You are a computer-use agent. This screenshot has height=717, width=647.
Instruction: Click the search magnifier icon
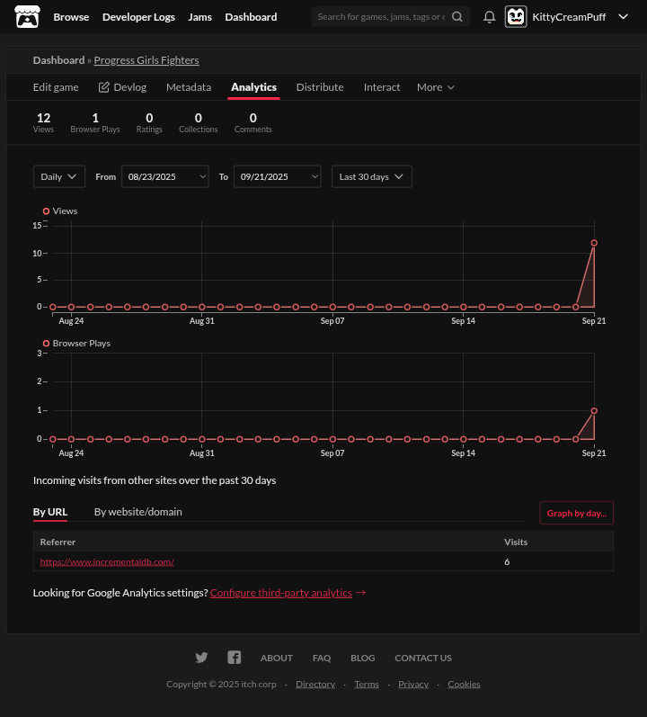pos(457,16)
